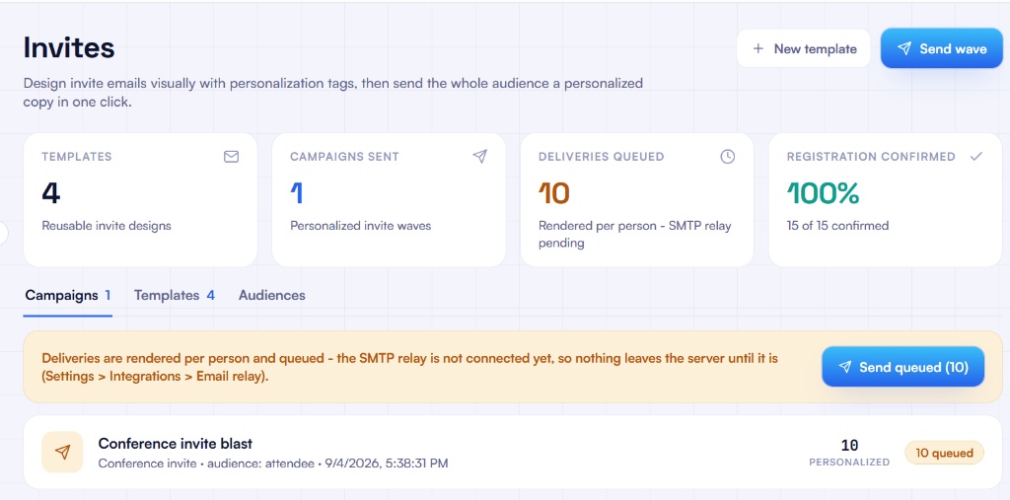Click the REGISTRATION CONFIRMED card label
Image resolution: width=1010 pixels, height=500 pixels.
871,157
